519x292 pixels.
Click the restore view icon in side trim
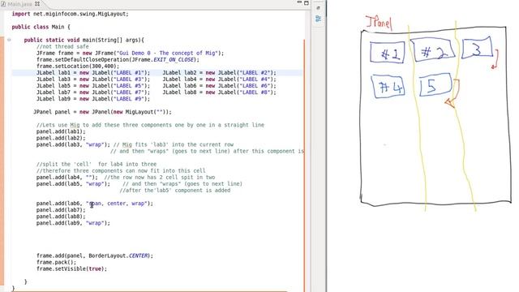(x=318, y=7)
